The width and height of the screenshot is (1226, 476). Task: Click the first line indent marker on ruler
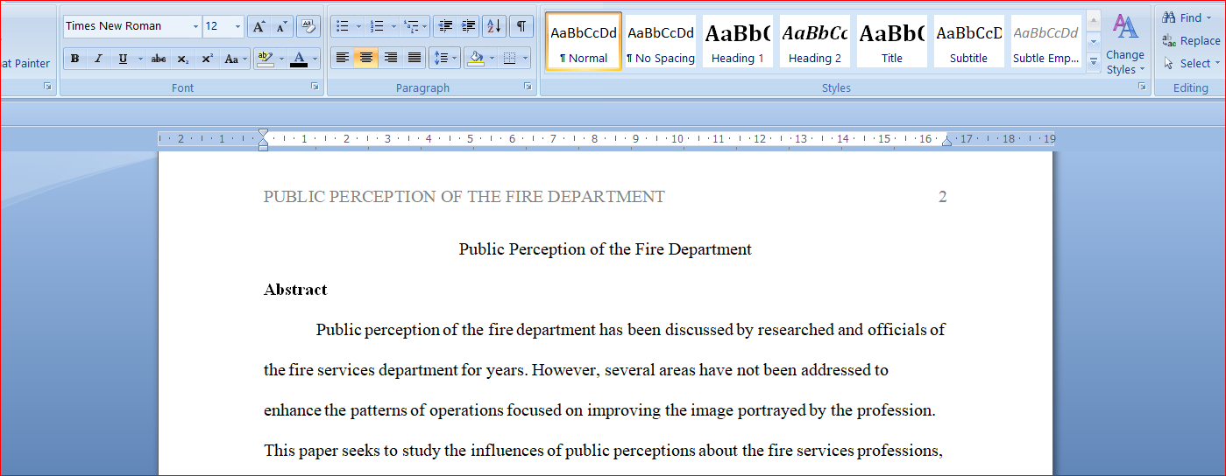point(263,134)
